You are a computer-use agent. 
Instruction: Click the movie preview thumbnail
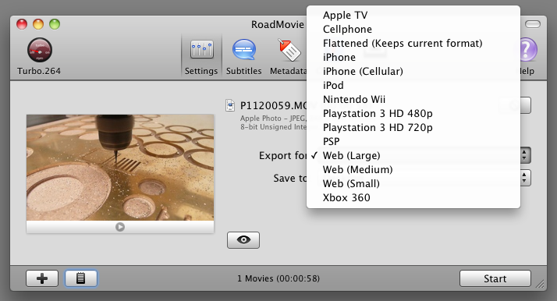point(120,167)
